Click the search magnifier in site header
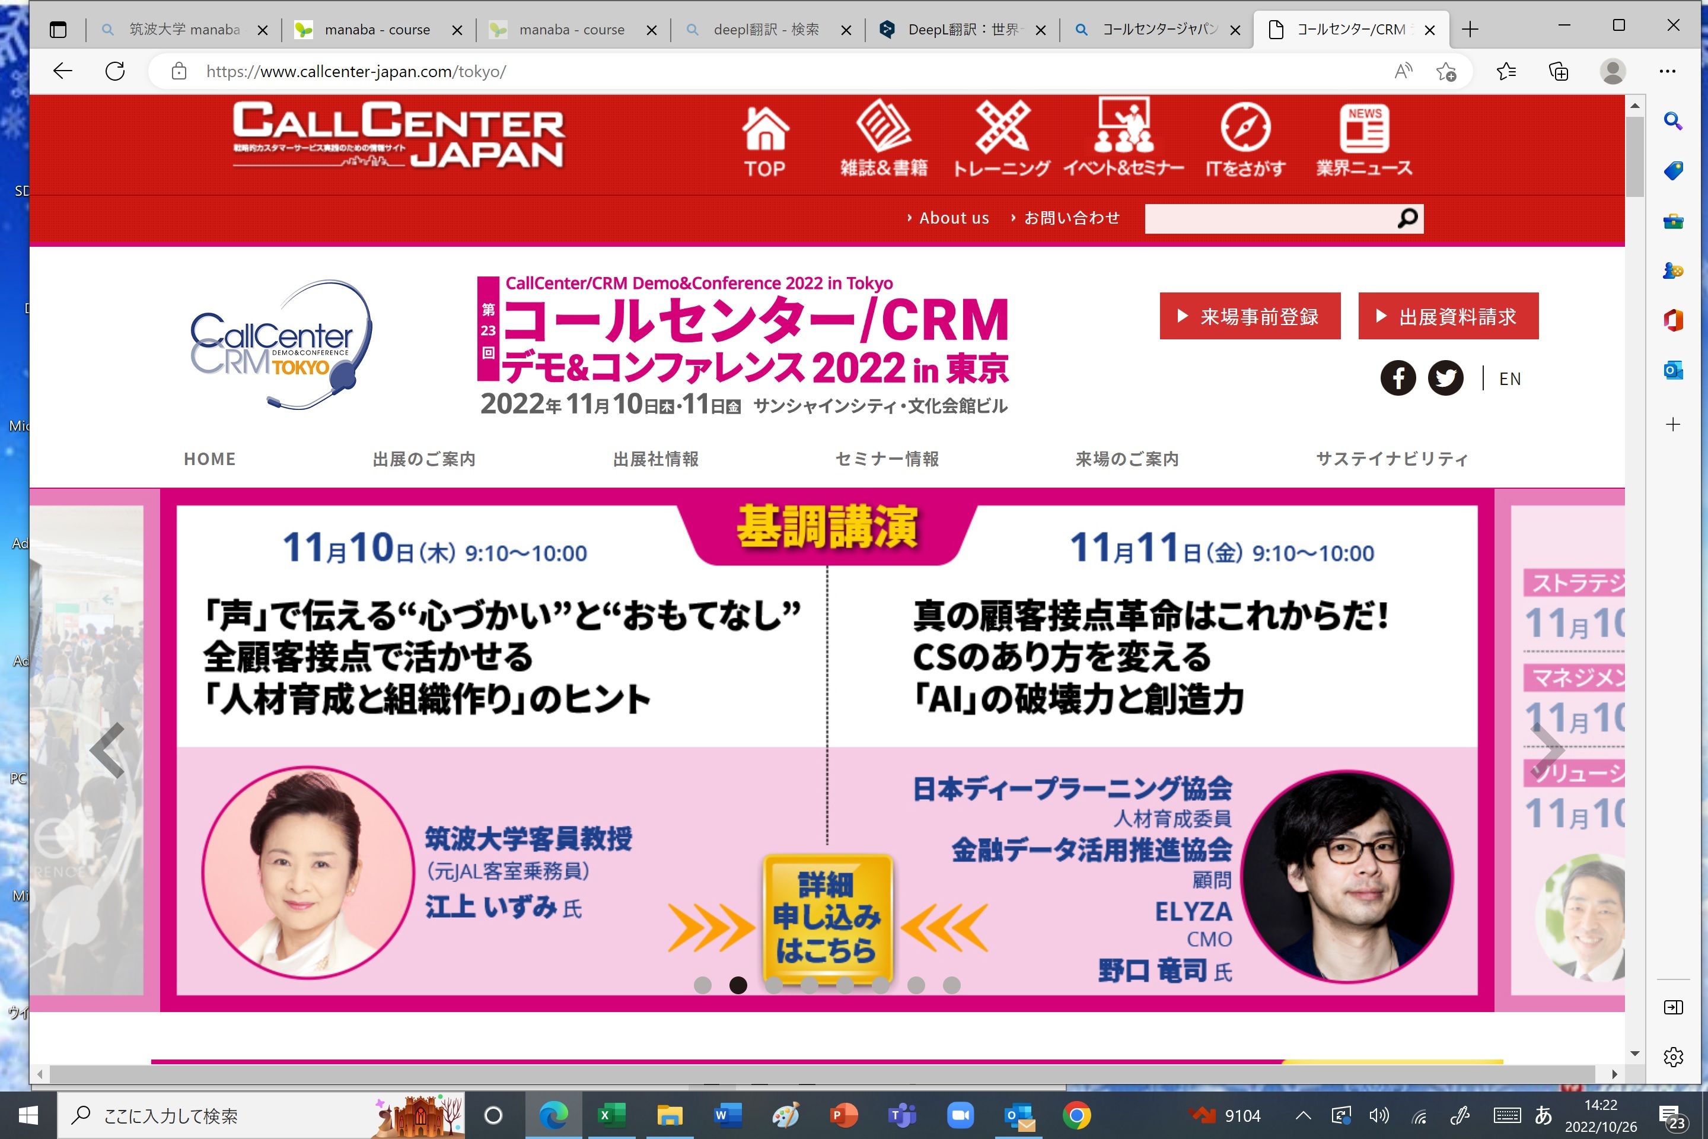Viewport: 1708px width, 1139px height. pos(1407,219)
